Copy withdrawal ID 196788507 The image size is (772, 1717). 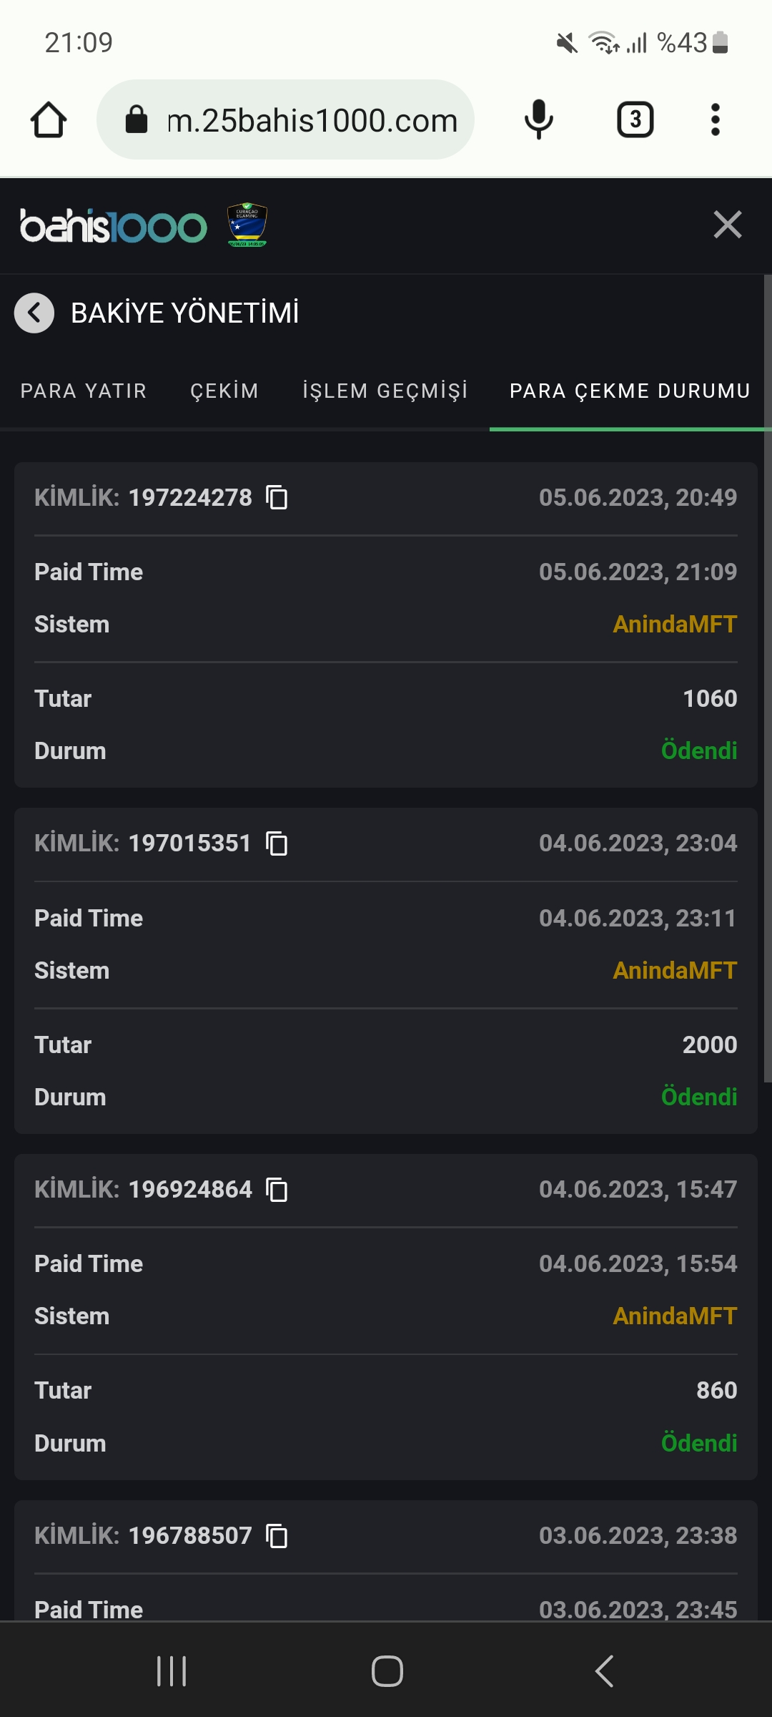click(x=277, y=1536)
